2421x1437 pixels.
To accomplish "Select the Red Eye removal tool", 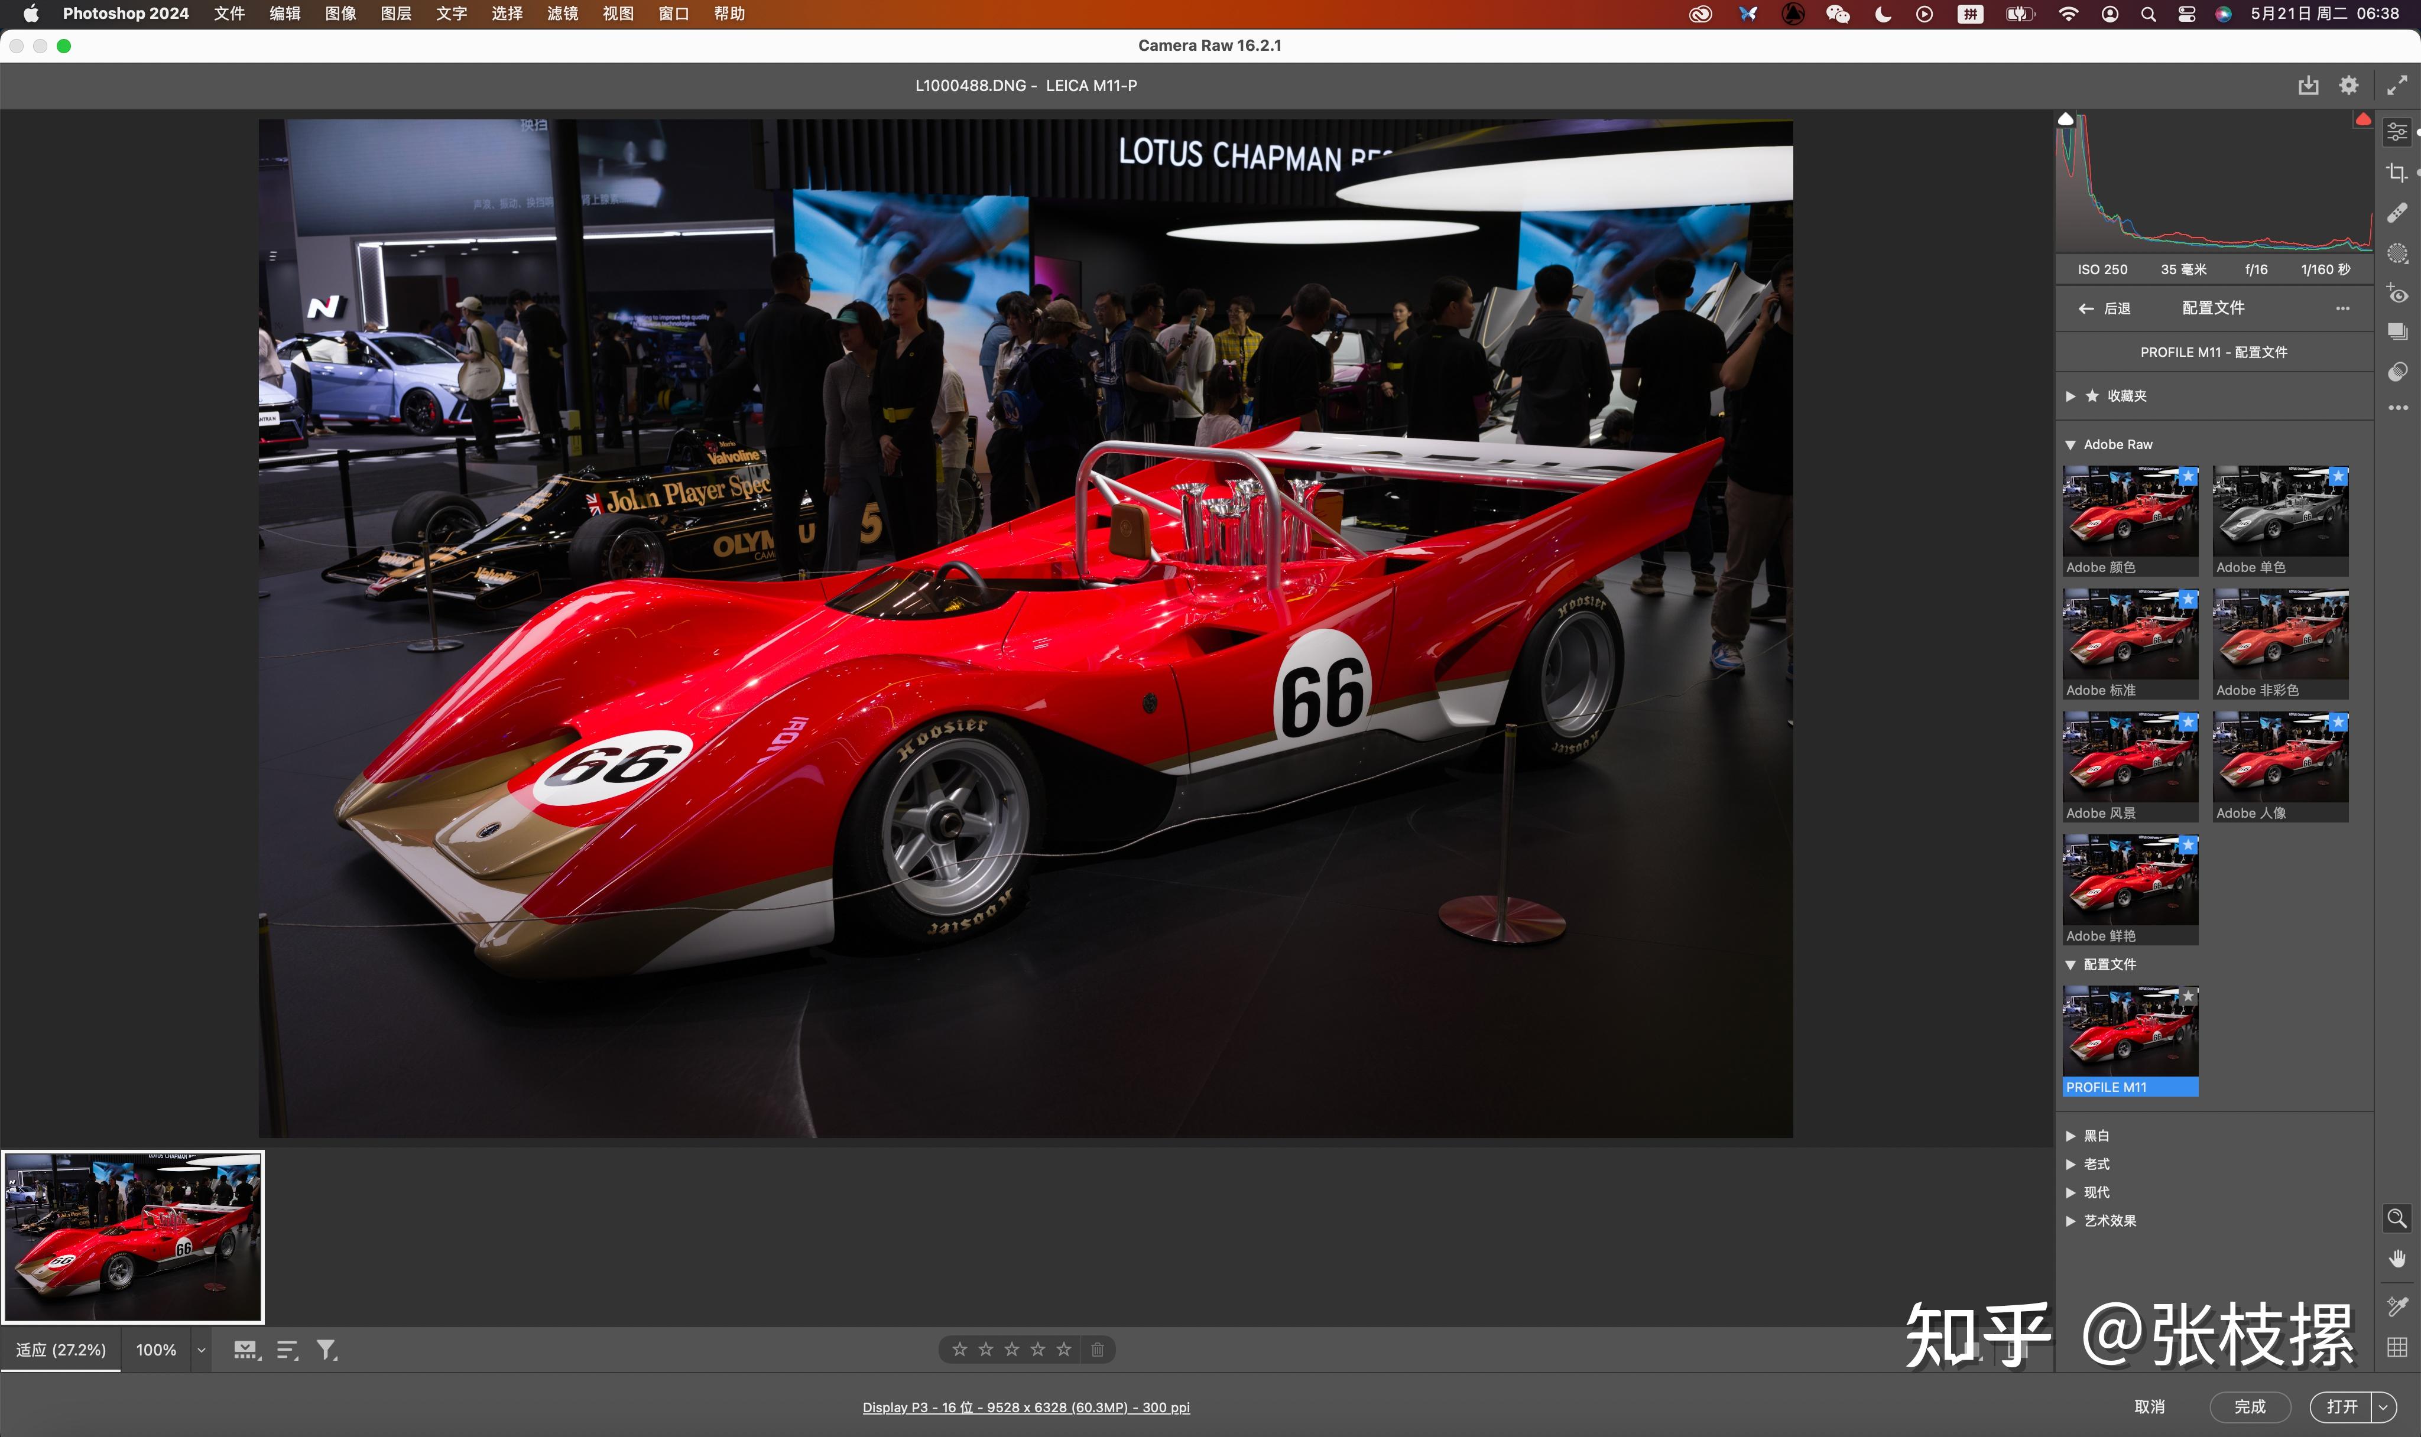I will pos(2397,294).
